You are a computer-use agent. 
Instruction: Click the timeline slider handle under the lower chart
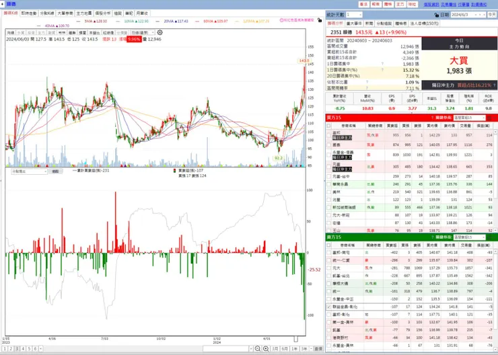click(x=296, y=339)
